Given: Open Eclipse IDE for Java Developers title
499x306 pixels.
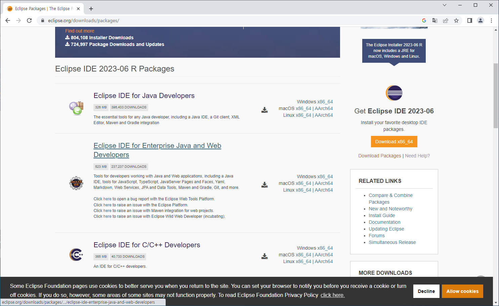Looking at the screenshot, I should click(144, 96).
